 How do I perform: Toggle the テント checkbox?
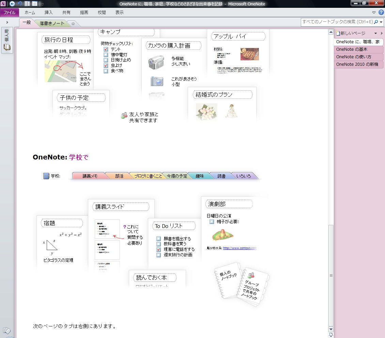[x=106, y=49]
